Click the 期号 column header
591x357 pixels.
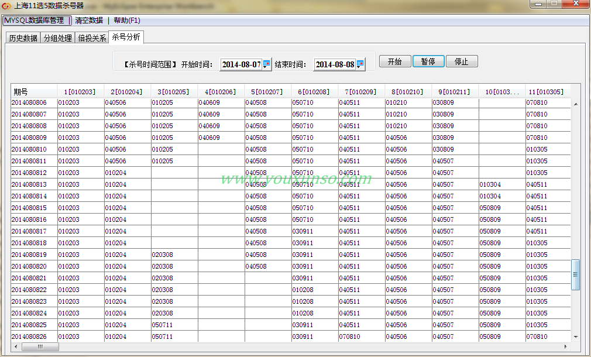click(x=34, y=92)
